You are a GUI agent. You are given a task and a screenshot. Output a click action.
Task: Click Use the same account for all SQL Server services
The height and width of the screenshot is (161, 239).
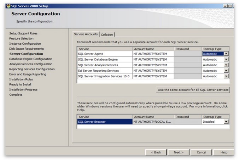(x=193, y=90)
